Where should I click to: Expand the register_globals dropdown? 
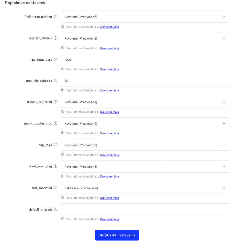pyautogui.click(x=145, y=38)
